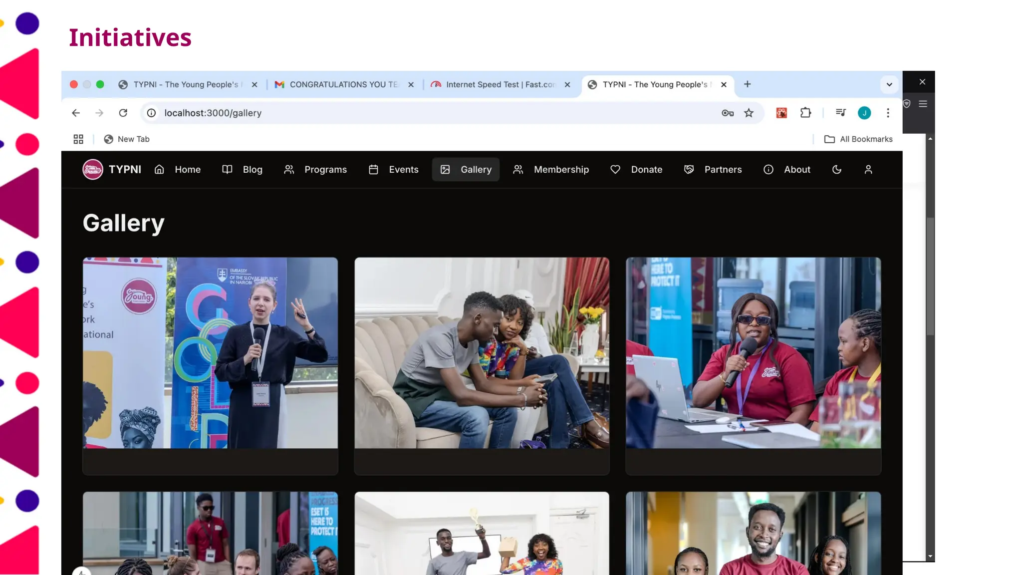
Task: Open the All Bookmarks folder
Action: [x=858, y=139]
